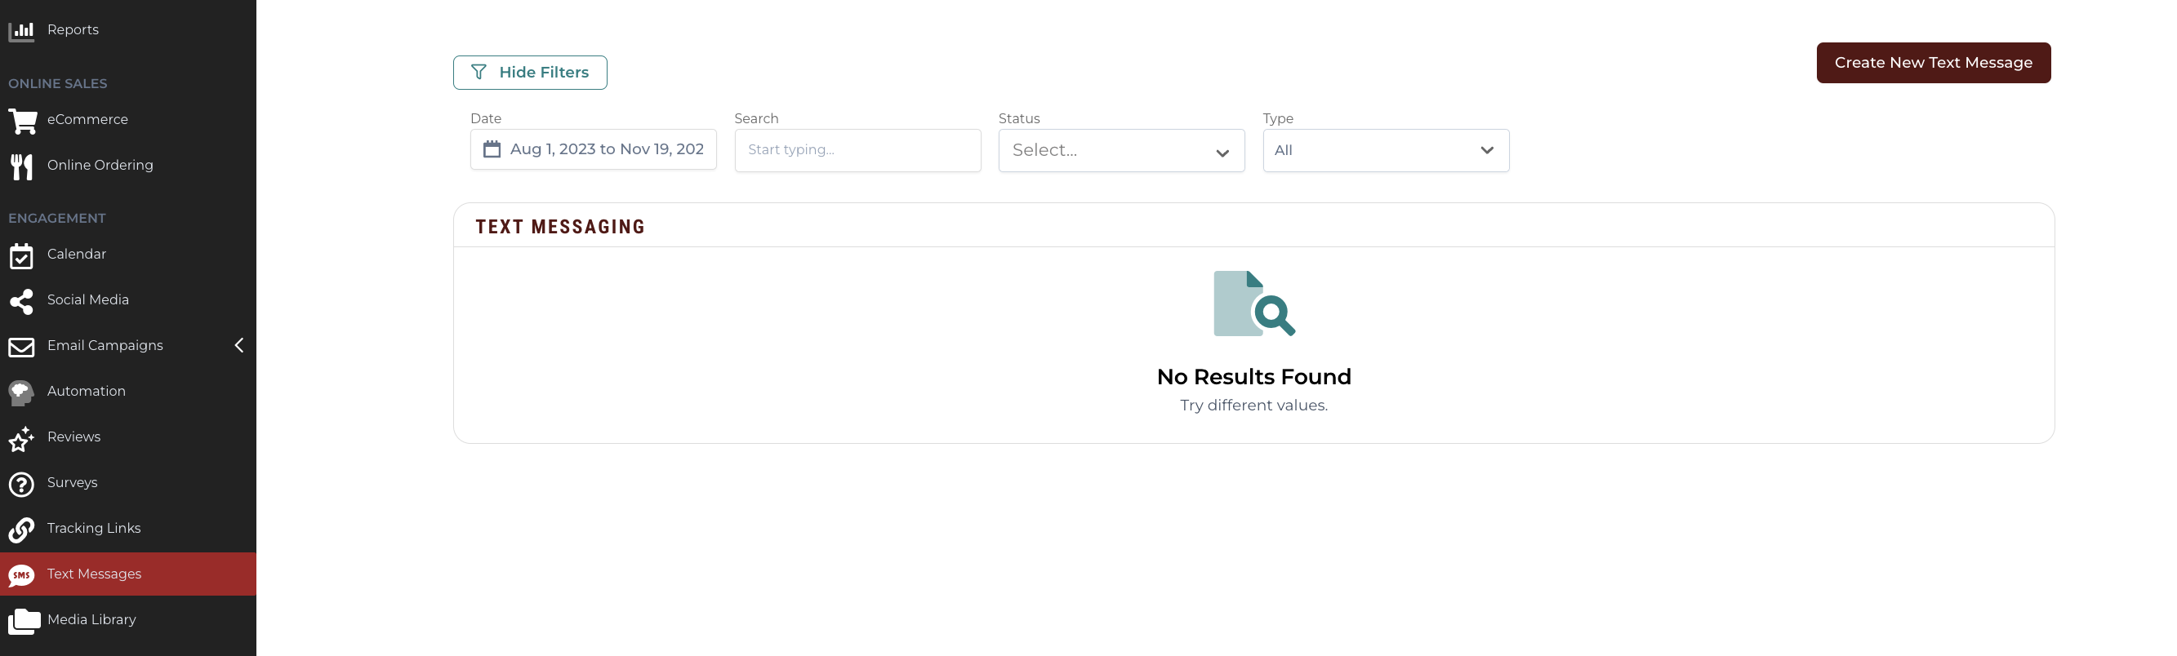Click the Media Library folder icon
Viewport: 2177px width, 656px height.
(x=24, y=621)
